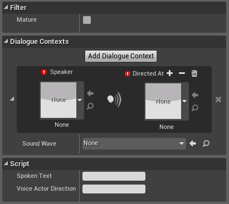The height and width of the screenshot is (204, 229).
Task: Click the Spoken Text label
Action: 34,176
